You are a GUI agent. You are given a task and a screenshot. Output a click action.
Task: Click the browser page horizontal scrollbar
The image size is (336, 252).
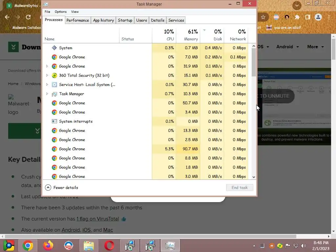coord(150,236)
